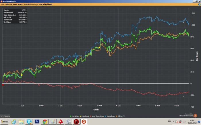This screenshot has width=201, height=125.
Task: Click the 'Hands' x-axis label
Action: (x=96, y=110)
